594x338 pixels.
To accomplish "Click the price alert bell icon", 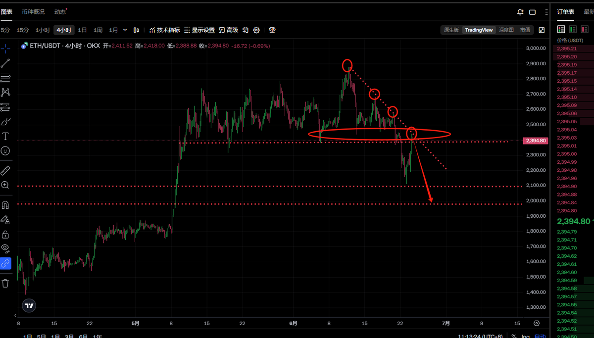I will click(x=520, y=12).
